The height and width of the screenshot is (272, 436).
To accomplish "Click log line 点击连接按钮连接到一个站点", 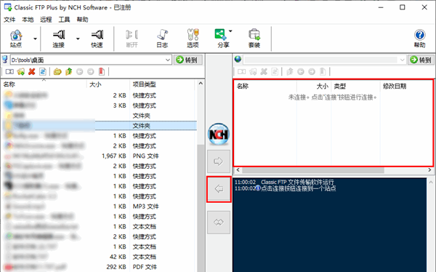I will (x=298, y=188).
